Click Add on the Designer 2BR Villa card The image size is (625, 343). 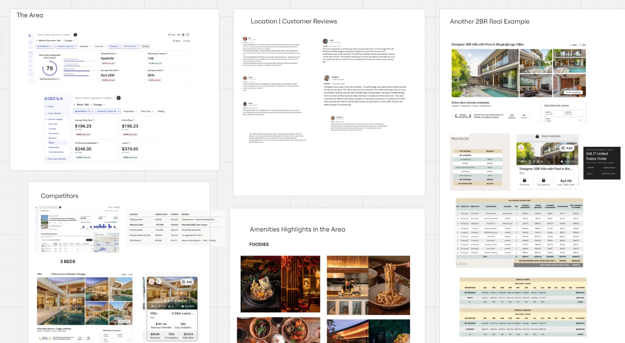[x=567, y=148]
